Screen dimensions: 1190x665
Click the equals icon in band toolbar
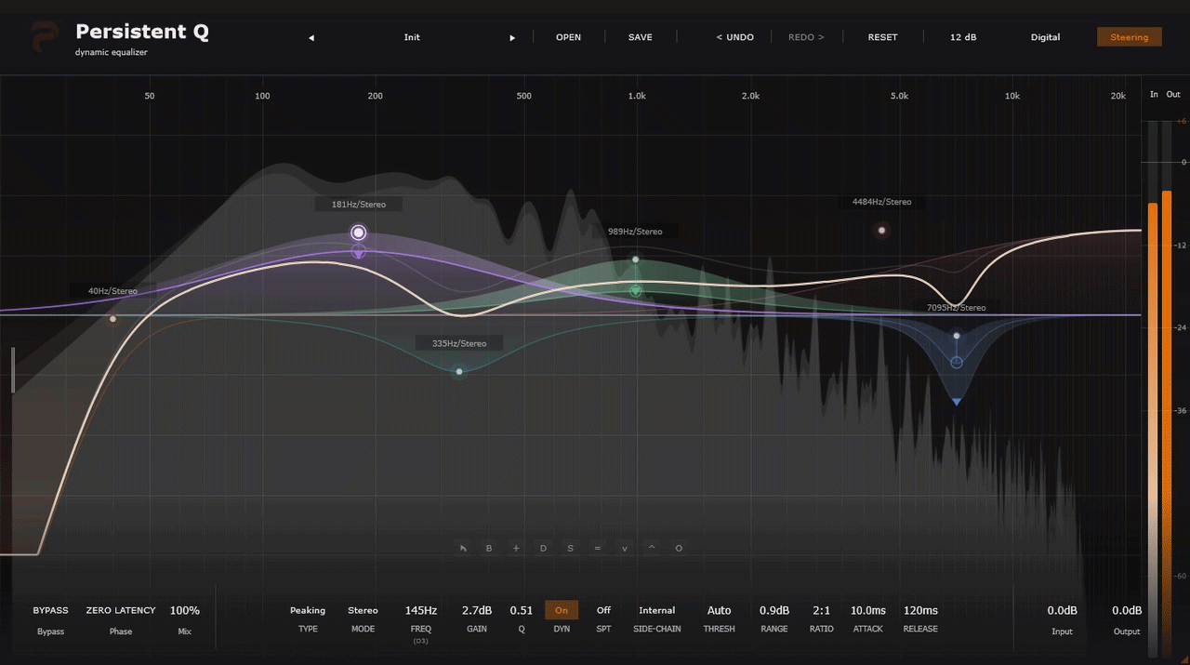tap(597, 548)
